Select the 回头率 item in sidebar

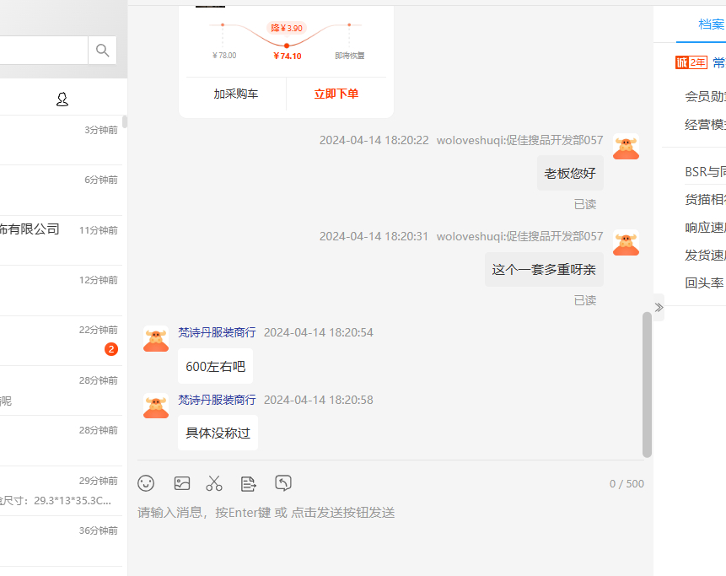click(x=704, y=283)
